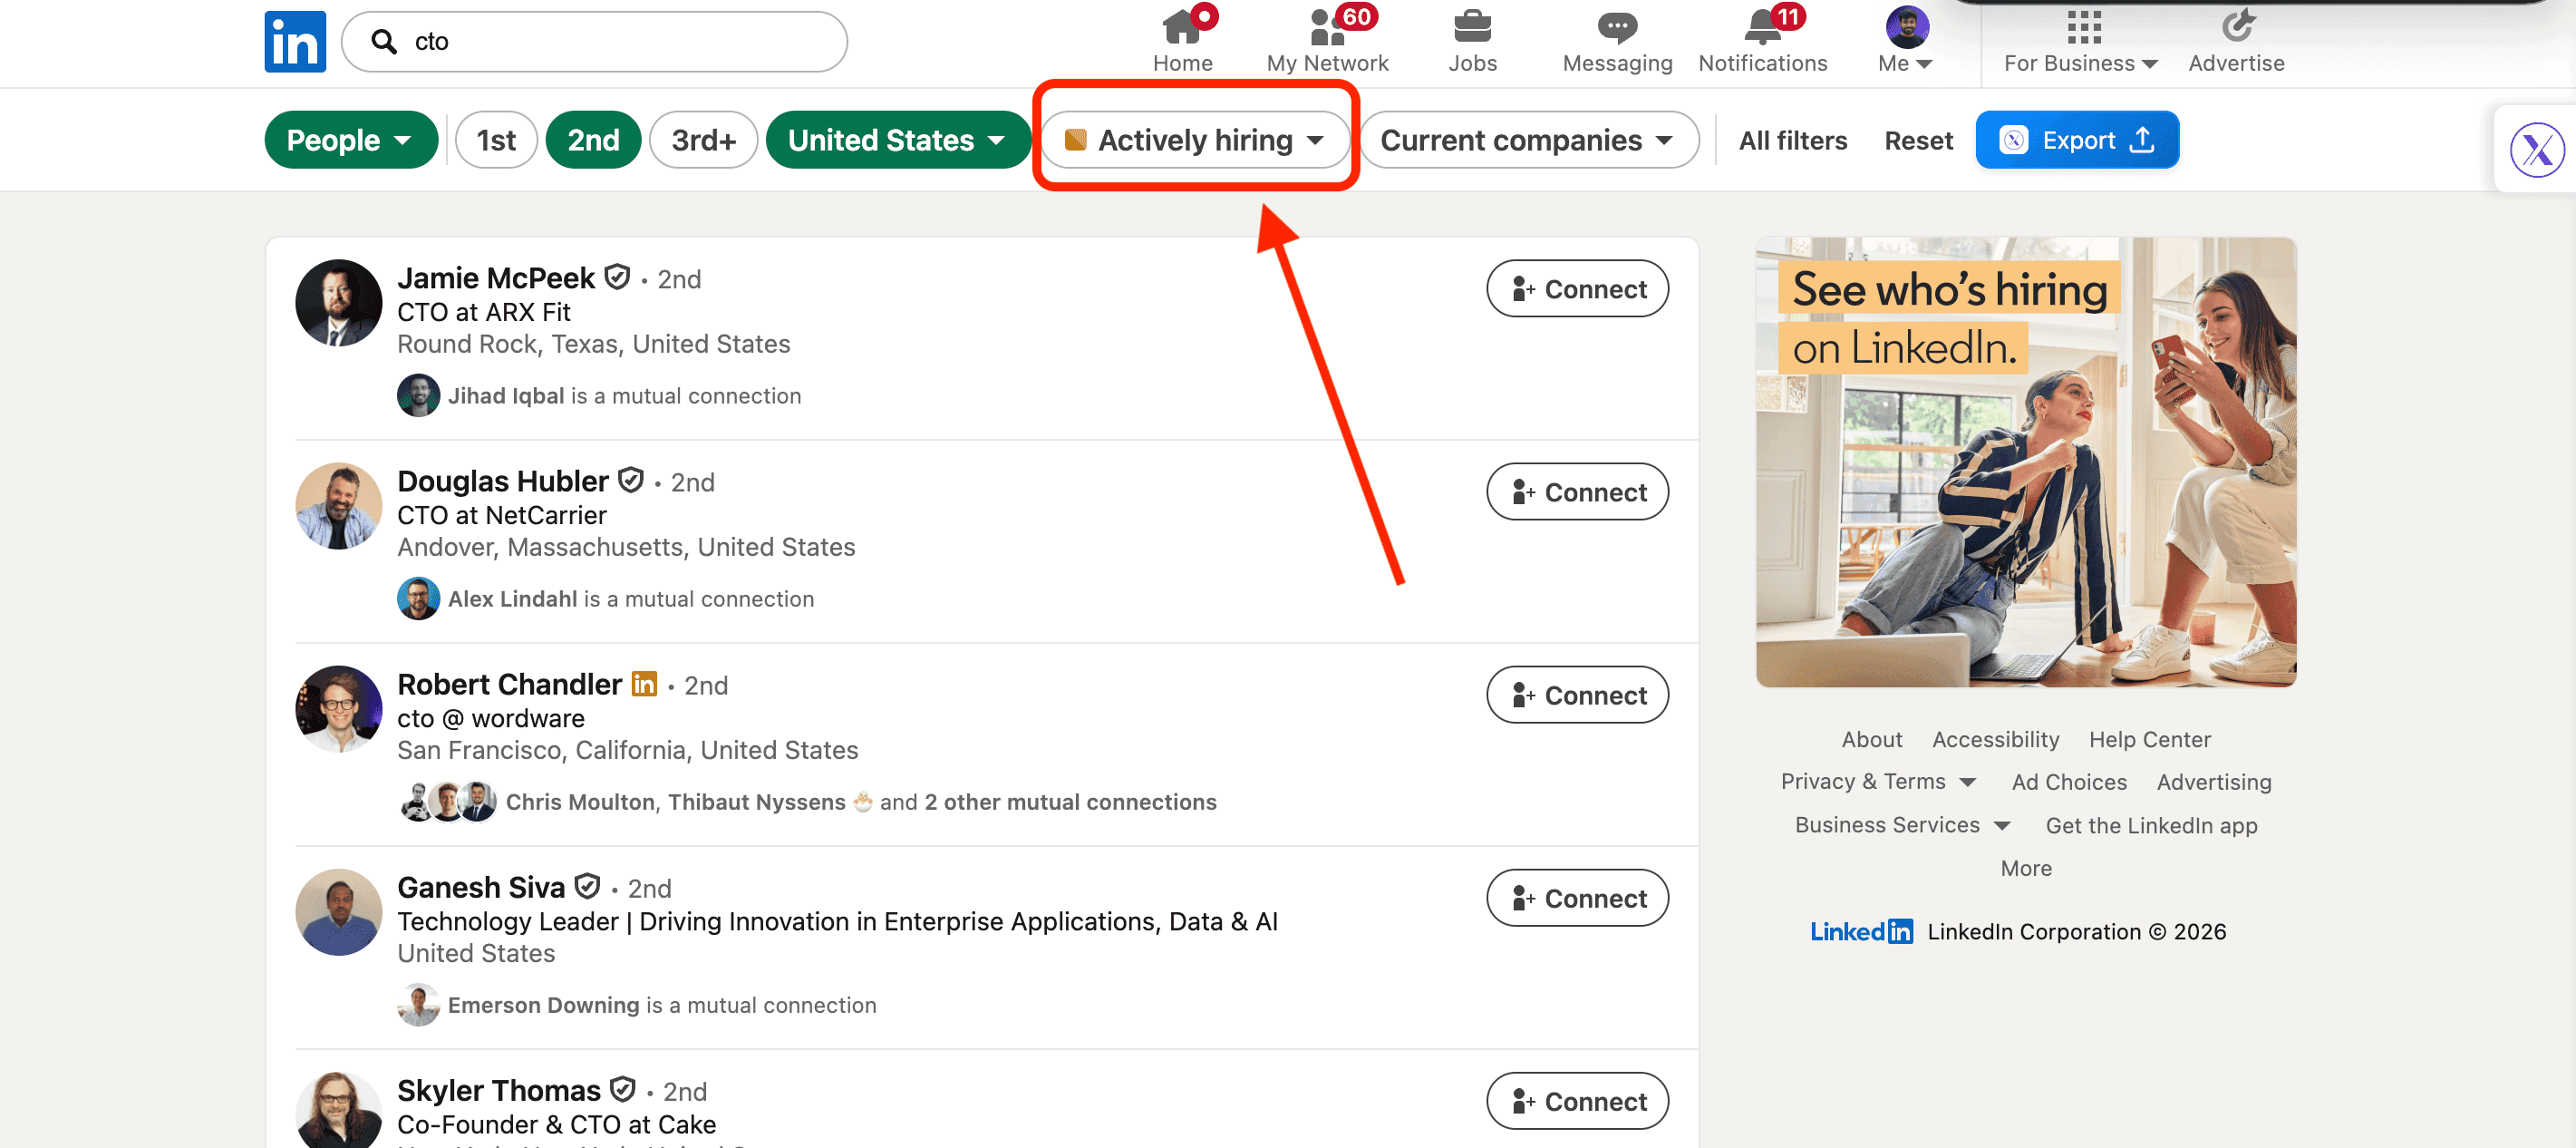Enable the 1st connection degree filter

[x=496, y=140]
